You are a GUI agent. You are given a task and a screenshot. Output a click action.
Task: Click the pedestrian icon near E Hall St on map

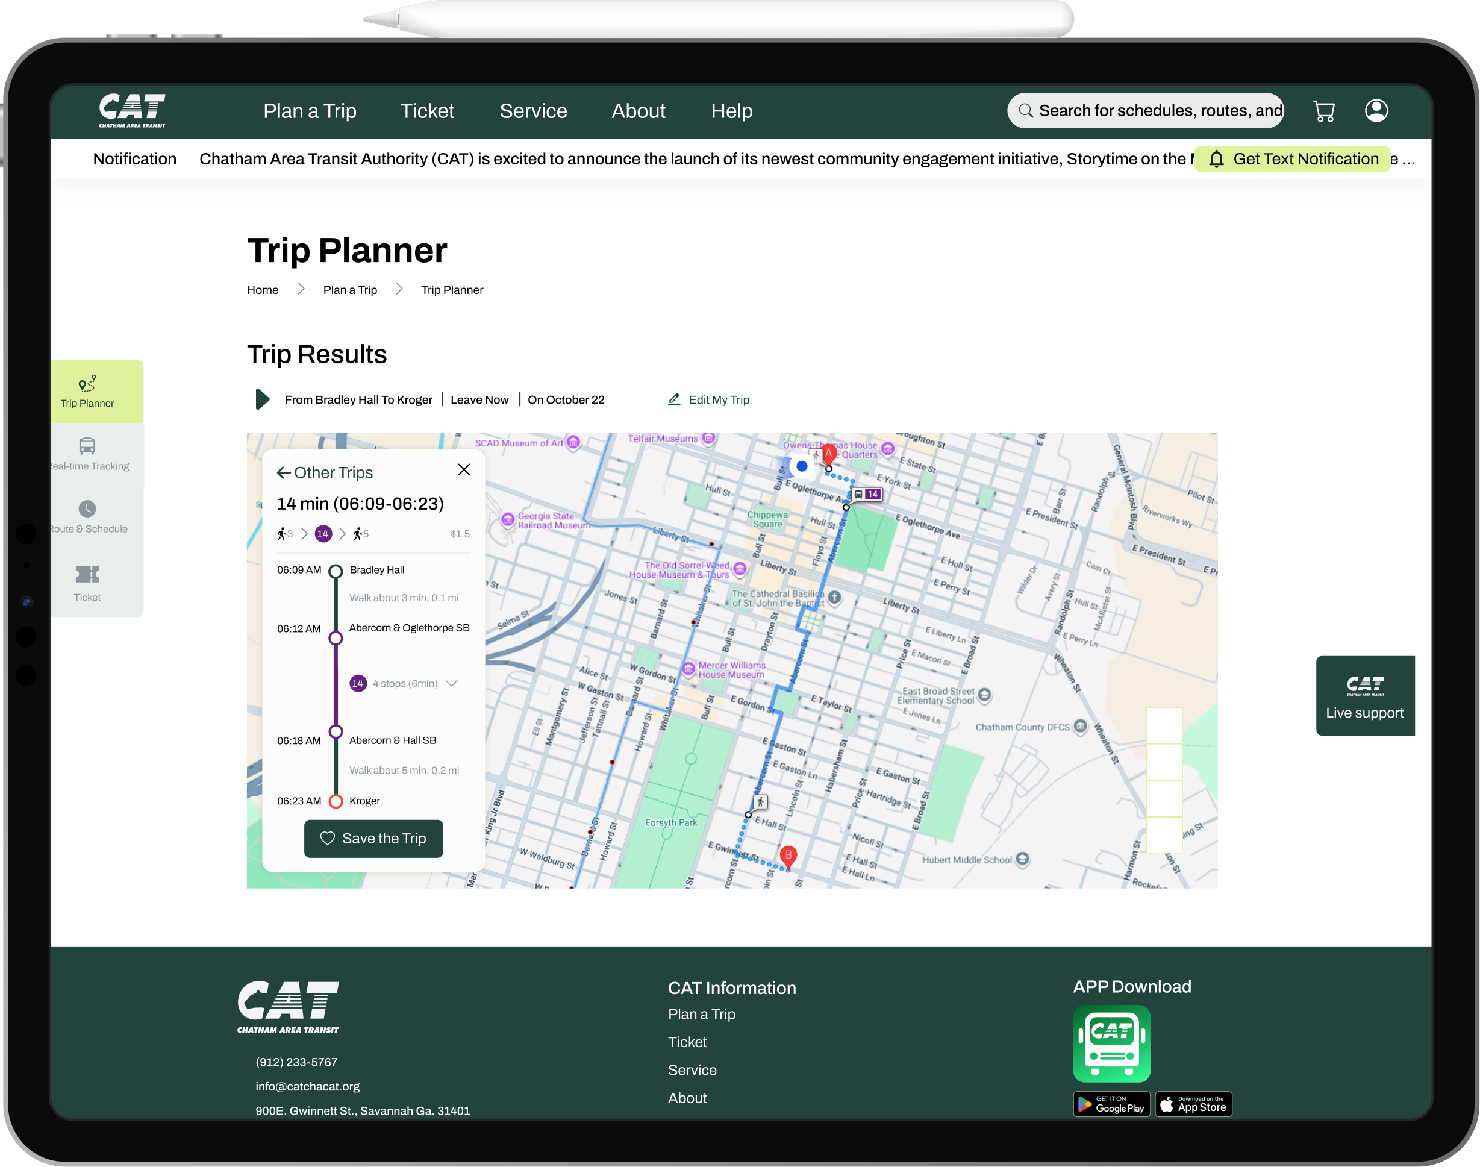(760, 801)
